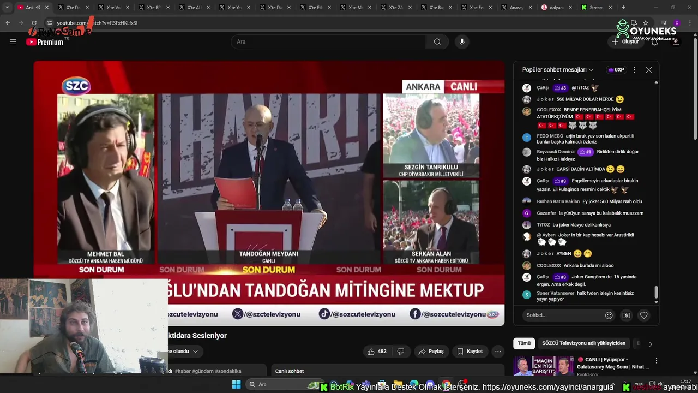This screenshot has width=698, height=393.
Task: Open new browser tab plus button
Action: [x=623, y=8]
